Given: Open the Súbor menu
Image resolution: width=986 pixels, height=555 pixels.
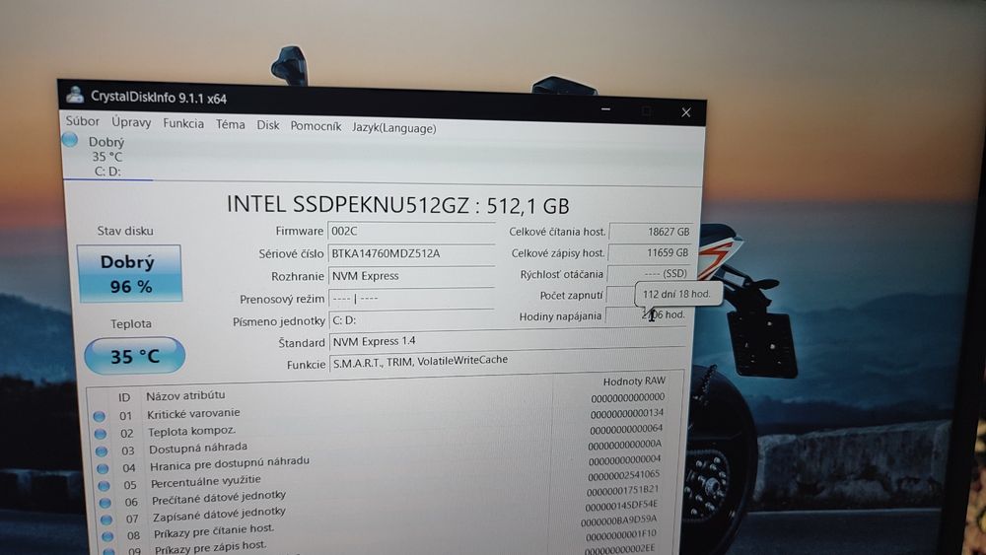Looking at the screenshot, I should (83, 120).
